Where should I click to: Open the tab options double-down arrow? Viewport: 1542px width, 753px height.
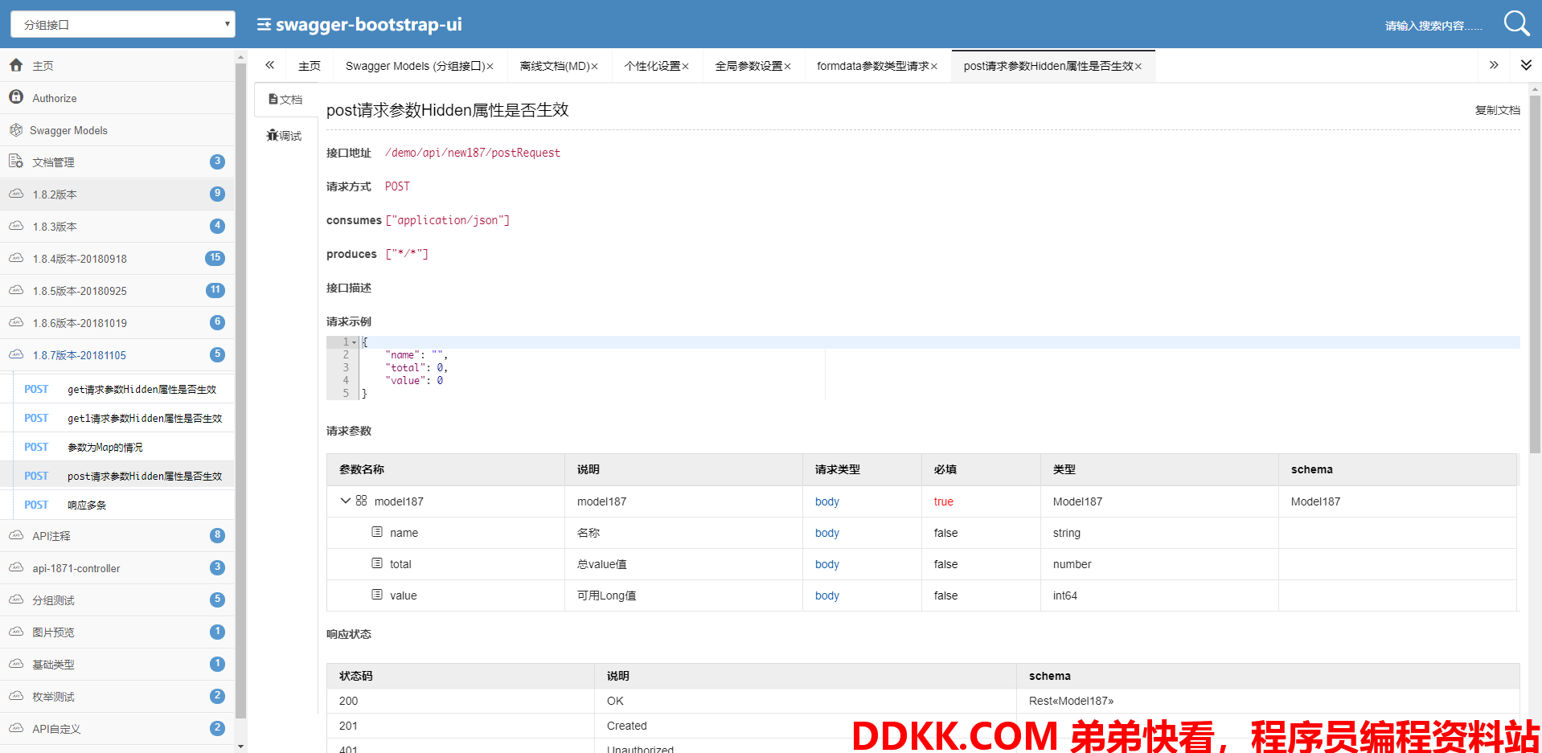1526,65
